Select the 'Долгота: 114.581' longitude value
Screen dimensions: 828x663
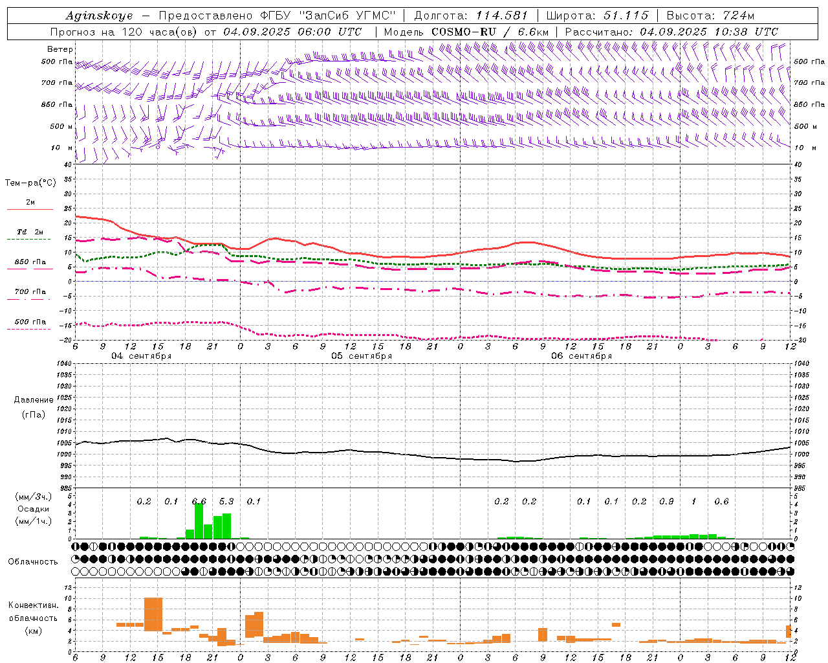[x=471, y=16]
